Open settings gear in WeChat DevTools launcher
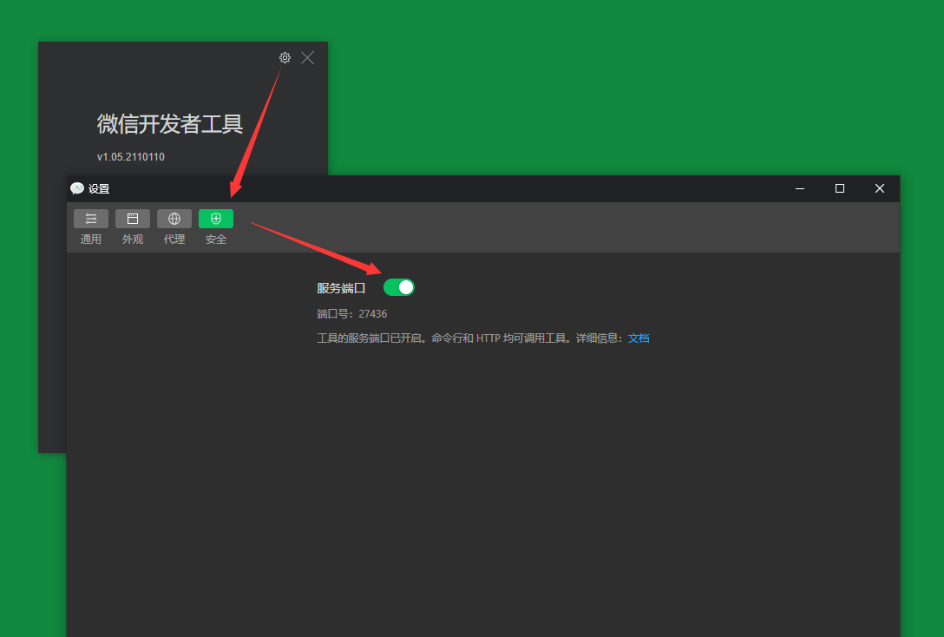This screenshot has height=637, width=944. pos(285,58)
